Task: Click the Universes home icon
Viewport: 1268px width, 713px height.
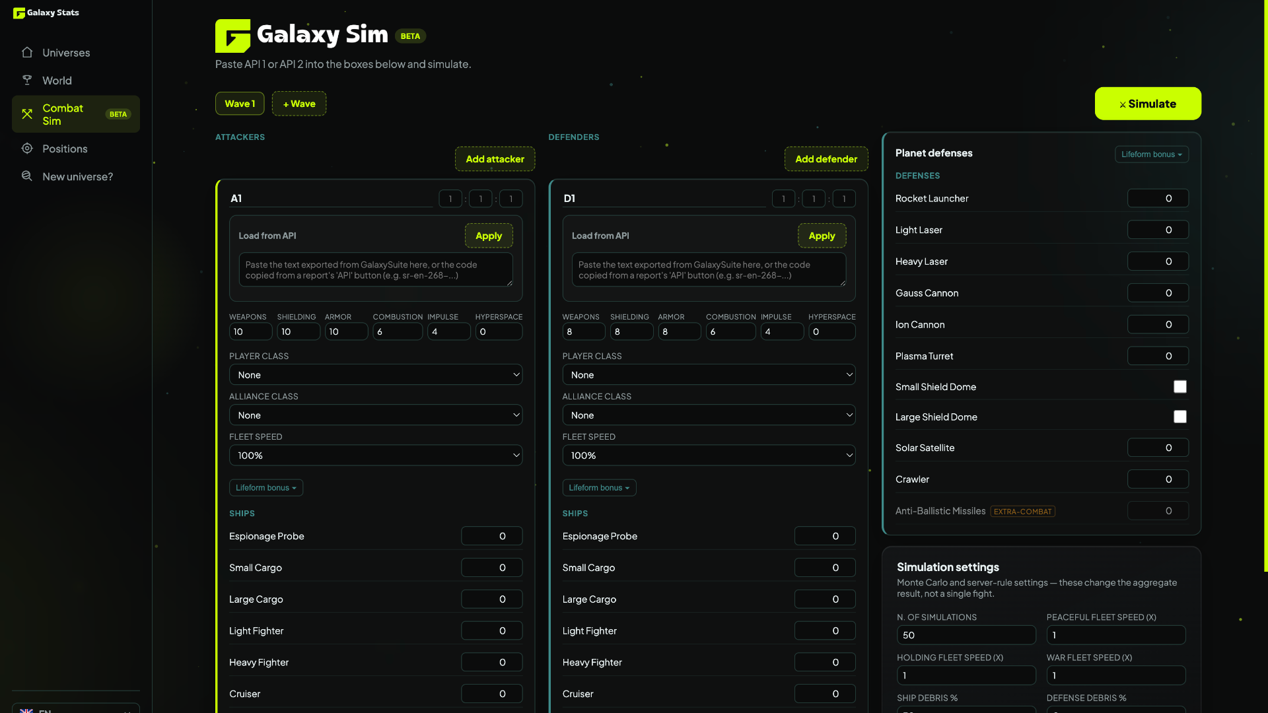Action: (x=27, y=52)
